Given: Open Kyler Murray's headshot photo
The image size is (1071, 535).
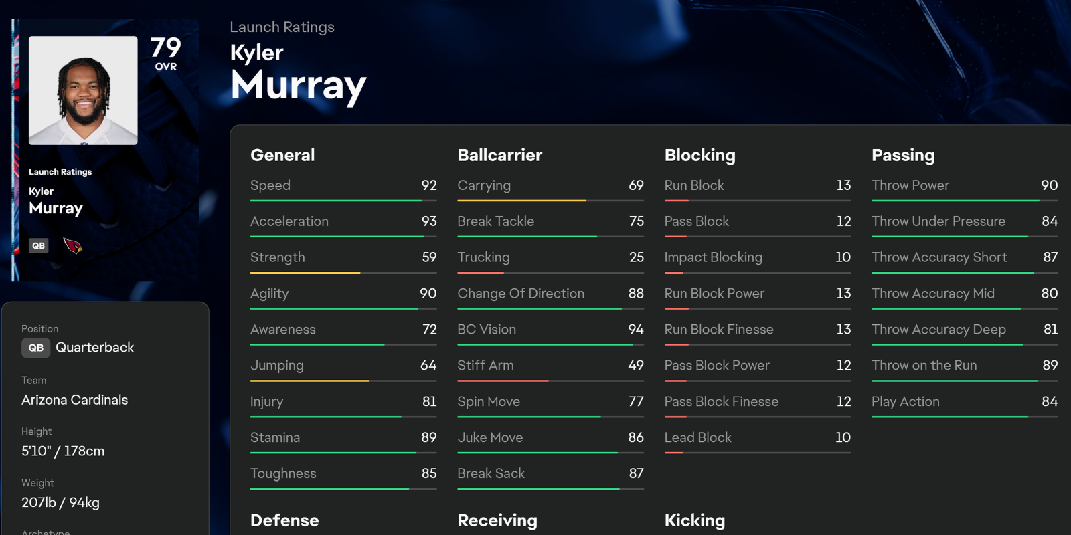Looking at the screenshot, I should 83,90.
